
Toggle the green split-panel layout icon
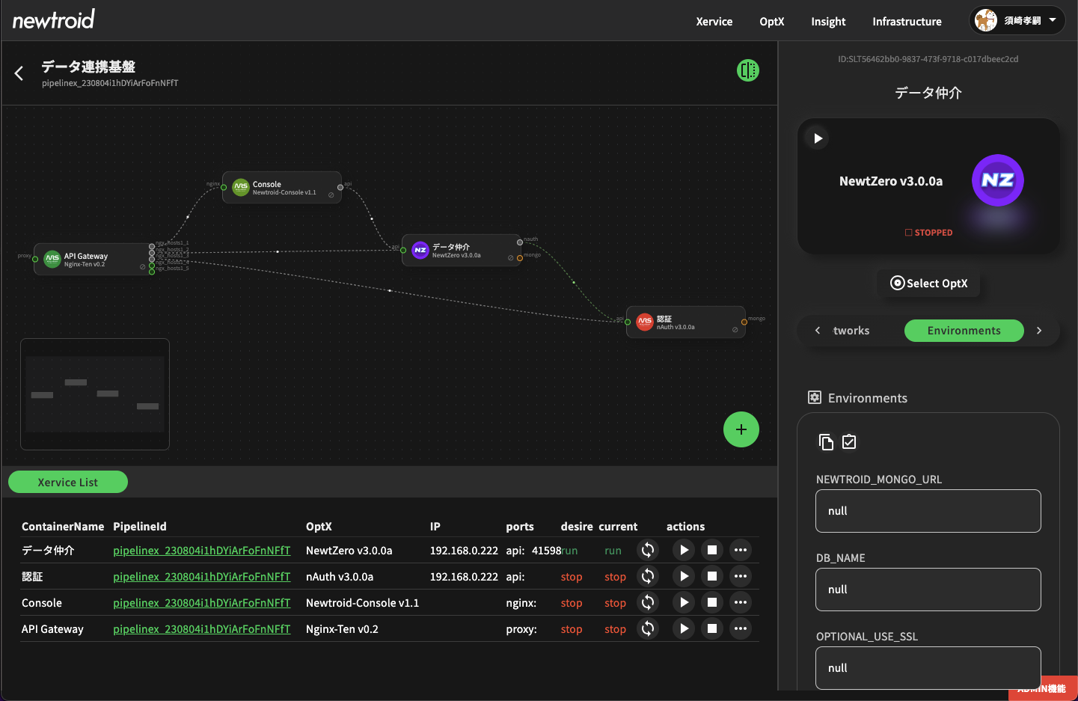click(748, 70)
